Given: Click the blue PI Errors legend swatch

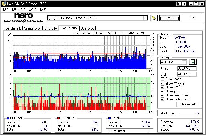Looking at the screenshot, I should point(8,118).
